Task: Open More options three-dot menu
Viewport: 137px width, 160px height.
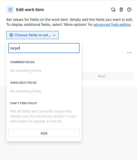Action: pos(129,53)
